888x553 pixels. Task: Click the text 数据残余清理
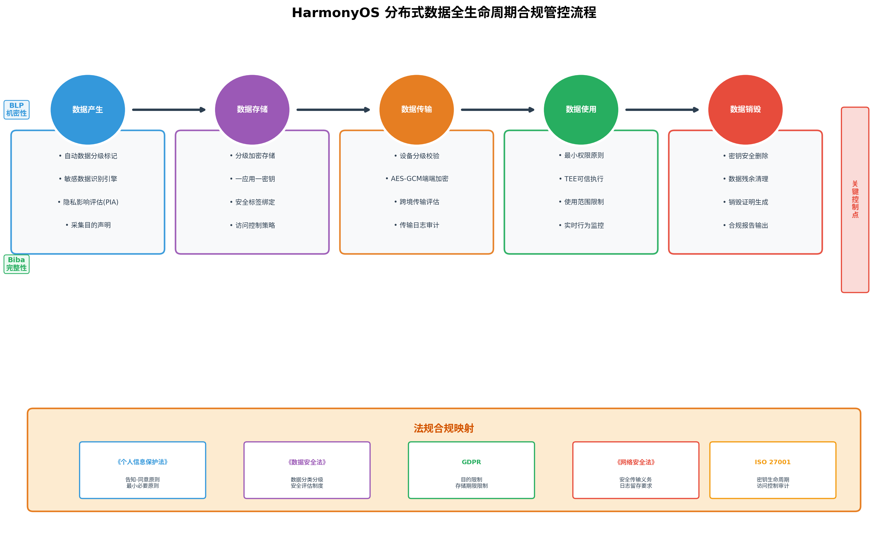click(748, 179)
